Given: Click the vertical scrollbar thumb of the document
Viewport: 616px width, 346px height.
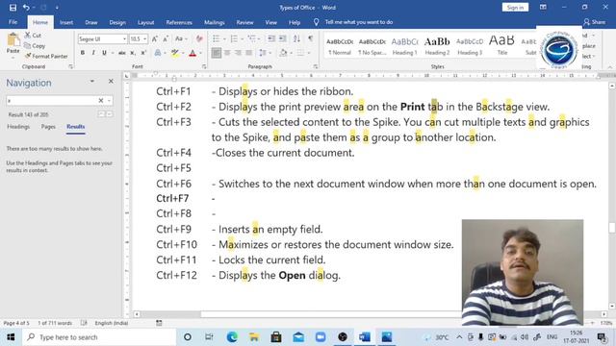Looking at the screenshot, I should (x=612, y=228).
